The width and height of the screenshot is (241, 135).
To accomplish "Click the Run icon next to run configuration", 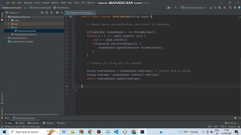I will pos(211,7).
